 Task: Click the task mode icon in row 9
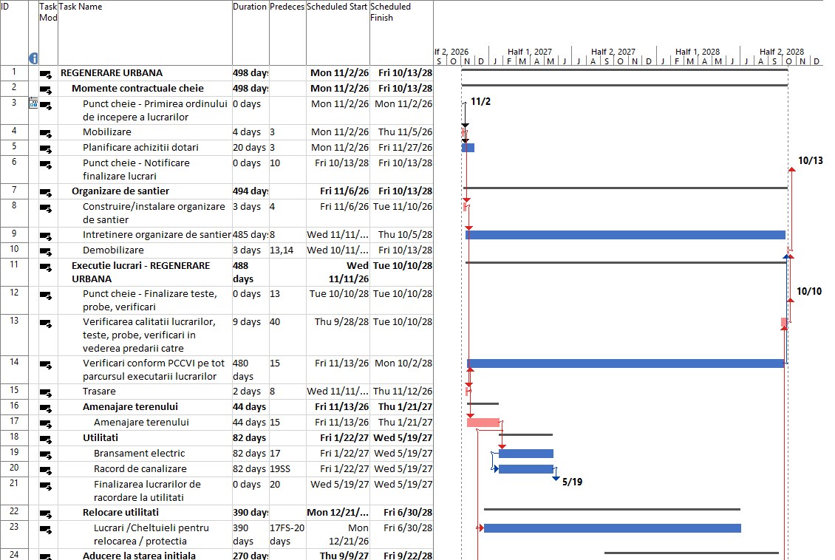point(46,236)
